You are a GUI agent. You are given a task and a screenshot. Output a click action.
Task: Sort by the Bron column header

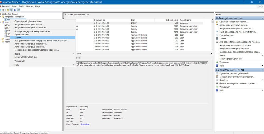click(x=142, y=20)
